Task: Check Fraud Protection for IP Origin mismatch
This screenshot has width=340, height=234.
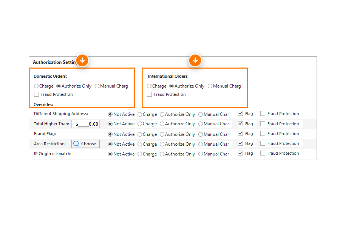Action: (x=263, y=153)
